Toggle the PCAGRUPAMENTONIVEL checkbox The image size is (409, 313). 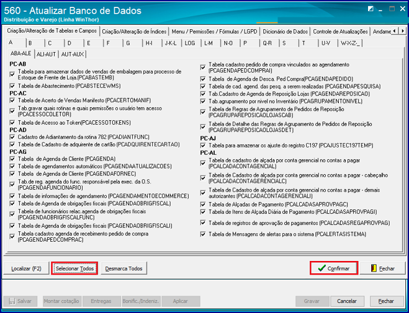tap(203, 101)
